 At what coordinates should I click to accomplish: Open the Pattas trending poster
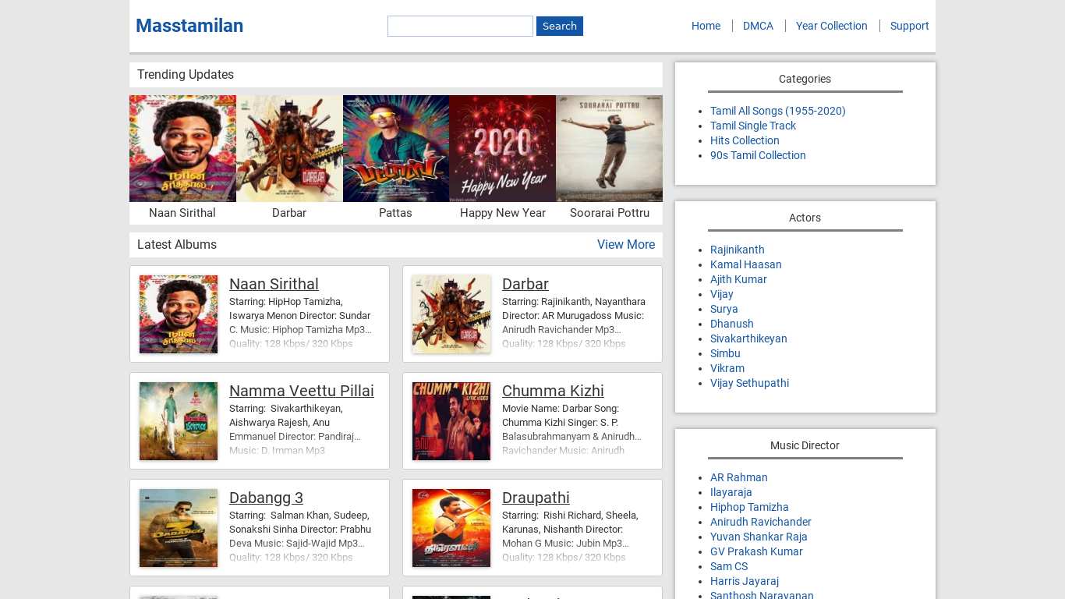point(396,148)
